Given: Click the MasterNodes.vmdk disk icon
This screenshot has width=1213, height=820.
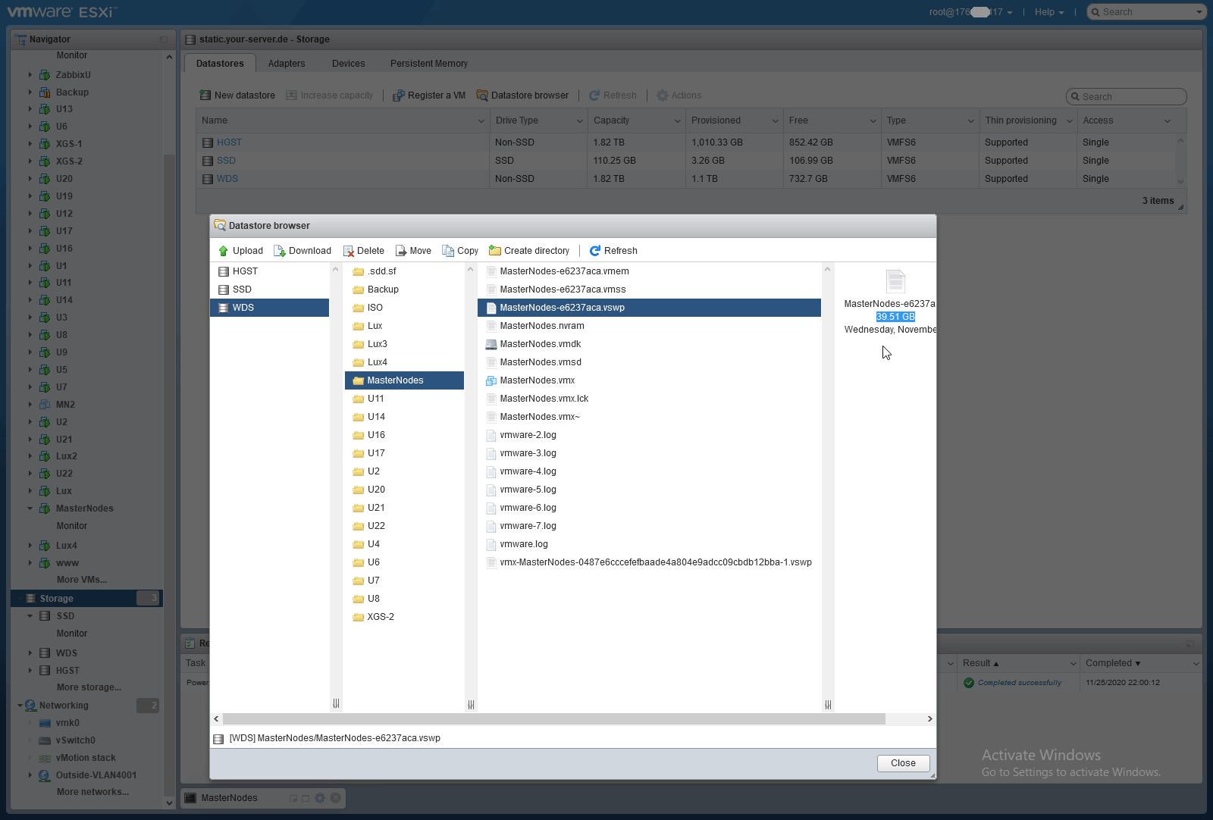Looking at the screenshot, I should click(x=491, y=344).
